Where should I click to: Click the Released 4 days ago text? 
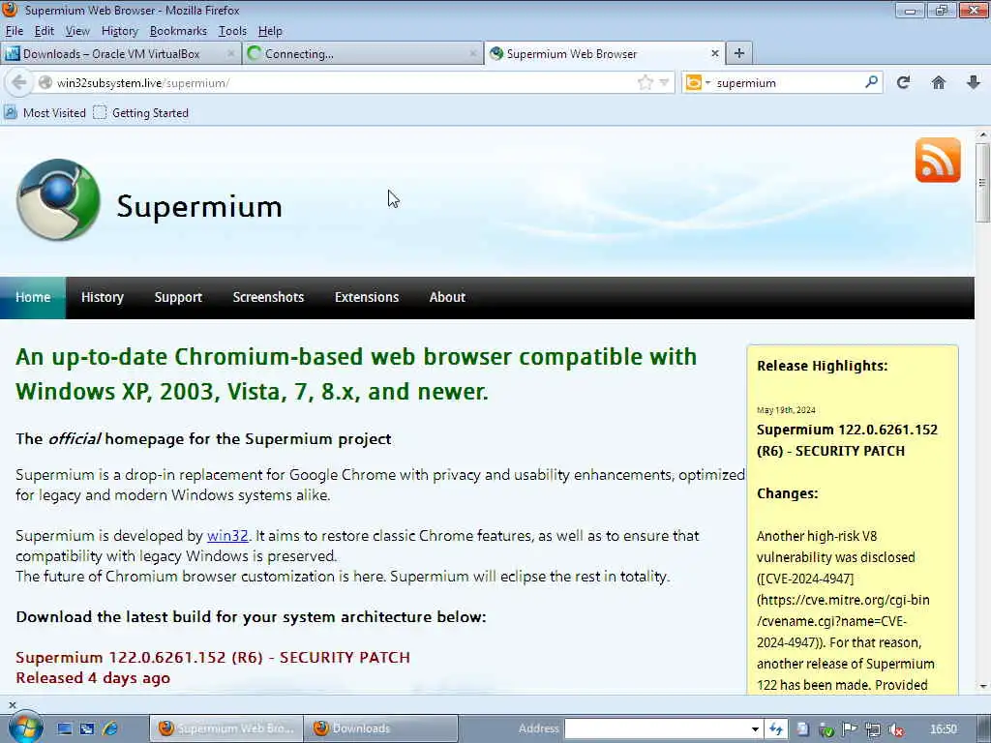coord(93,678)
